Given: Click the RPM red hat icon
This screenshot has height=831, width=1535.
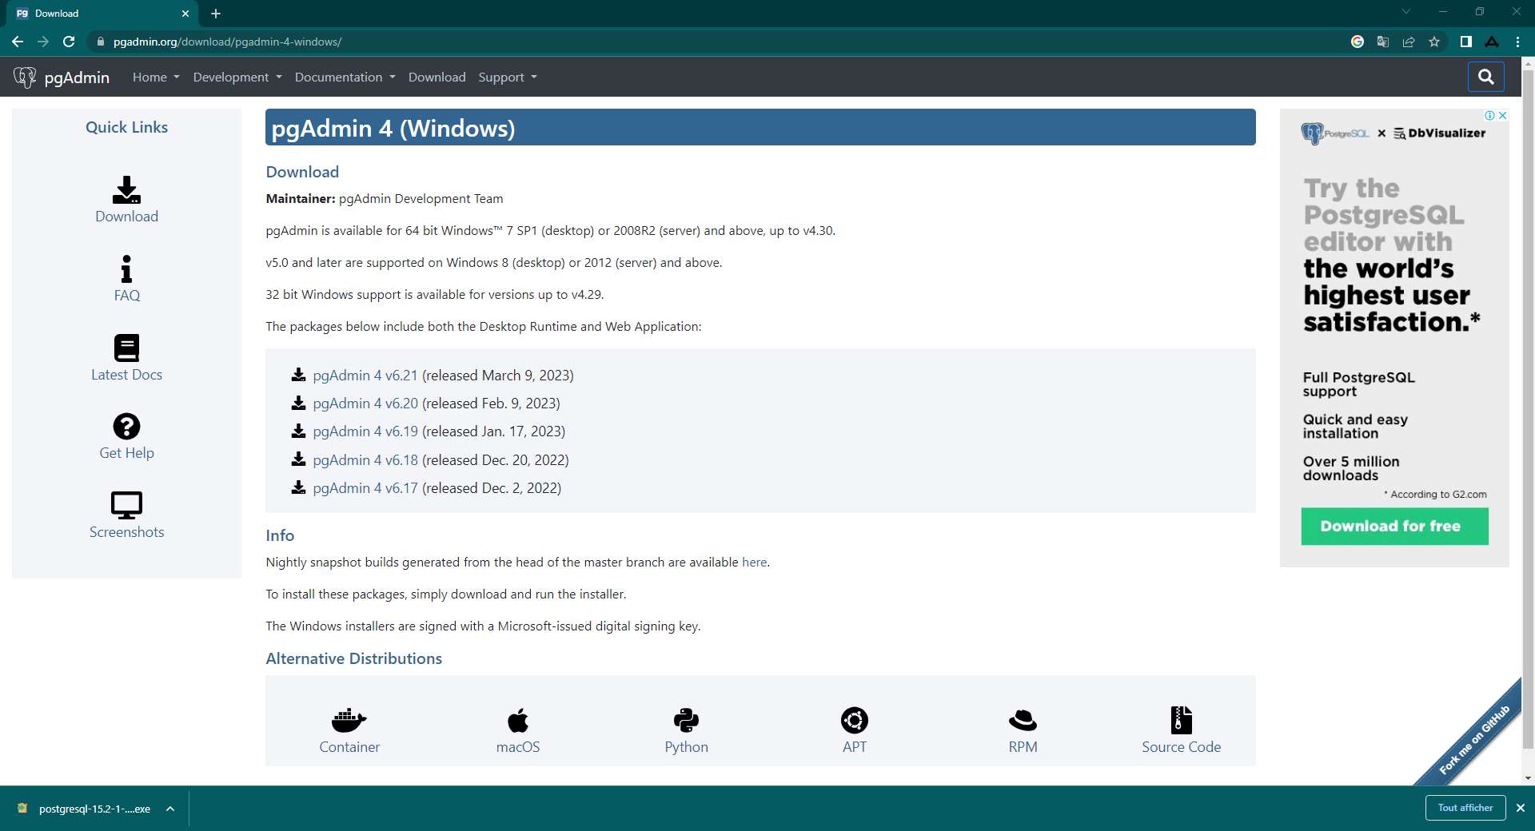Looking at the screenshot, I should [1023, 720].
